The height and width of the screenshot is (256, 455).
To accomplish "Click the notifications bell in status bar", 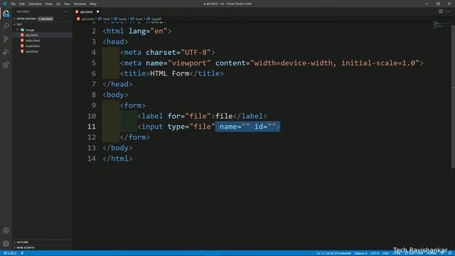I will 449,253.
